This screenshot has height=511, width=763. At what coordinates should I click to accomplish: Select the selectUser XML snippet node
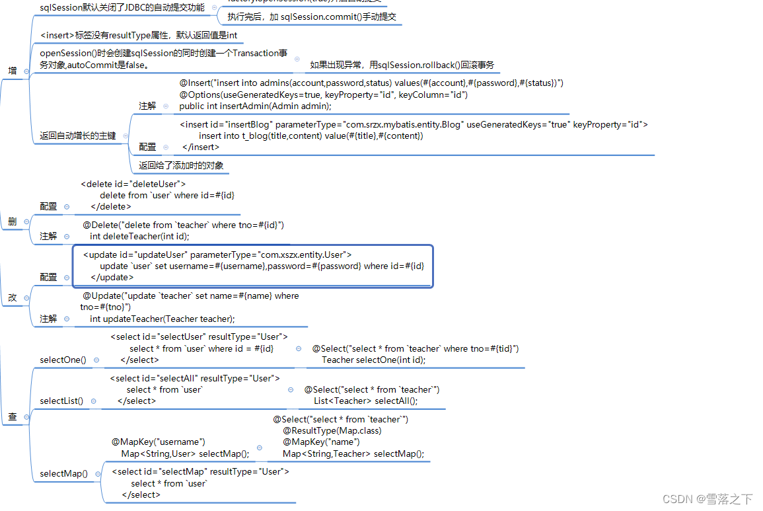pyautogui.click(x=199, y=348)
